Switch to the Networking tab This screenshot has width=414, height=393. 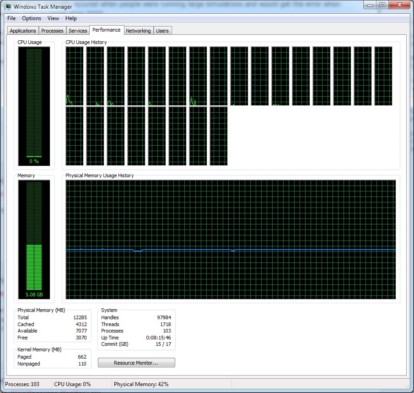138,31
